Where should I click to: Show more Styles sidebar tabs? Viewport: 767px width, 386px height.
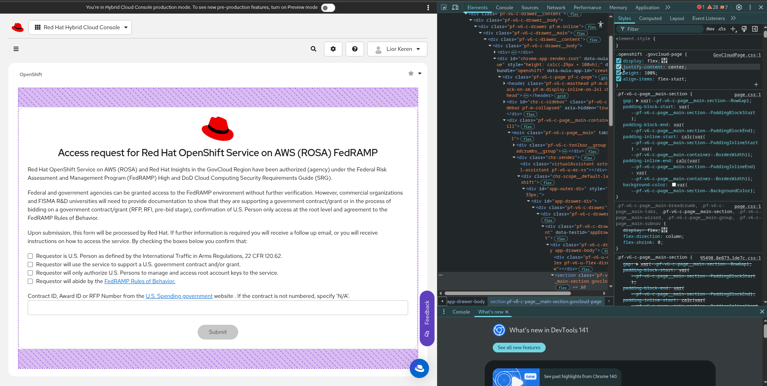[x=733, y=18]
